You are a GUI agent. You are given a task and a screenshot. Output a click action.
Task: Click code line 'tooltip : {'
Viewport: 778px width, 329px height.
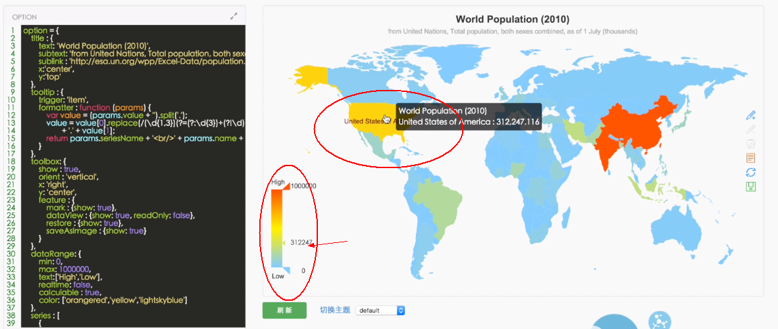[x=47, y=93]
